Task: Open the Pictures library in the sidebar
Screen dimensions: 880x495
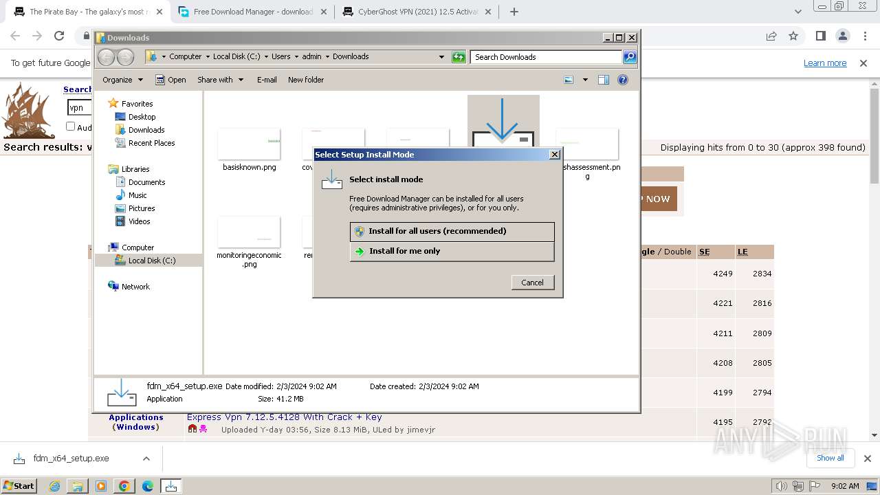Action: tap(142, 208)
